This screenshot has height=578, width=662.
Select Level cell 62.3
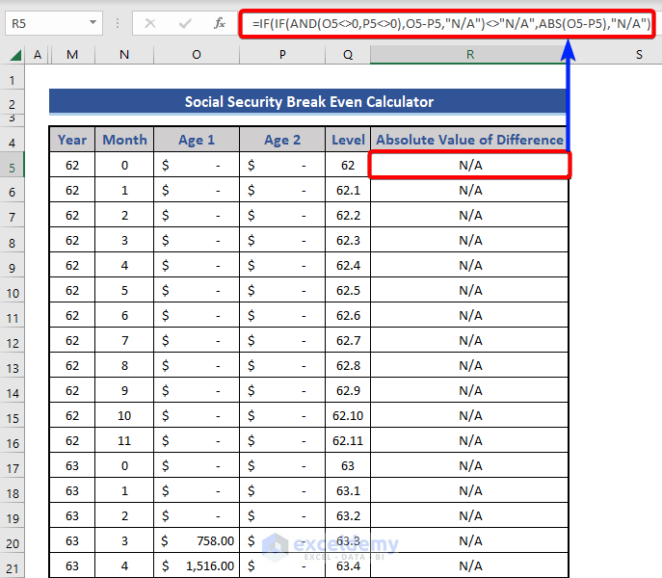348,241
